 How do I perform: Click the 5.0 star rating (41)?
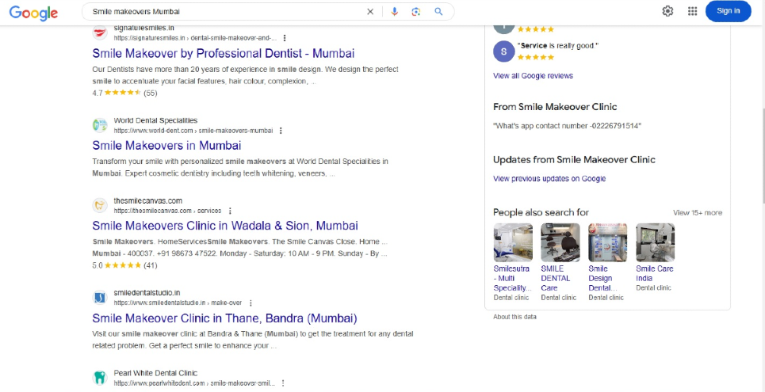(x=124, y=266)
